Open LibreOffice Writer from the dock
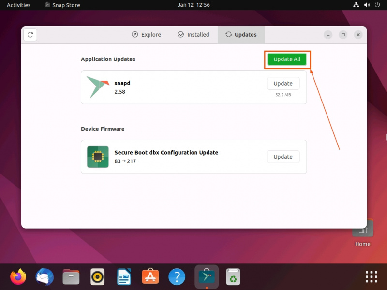This screenshot has width=387, height=290. [x=124, y=276]
